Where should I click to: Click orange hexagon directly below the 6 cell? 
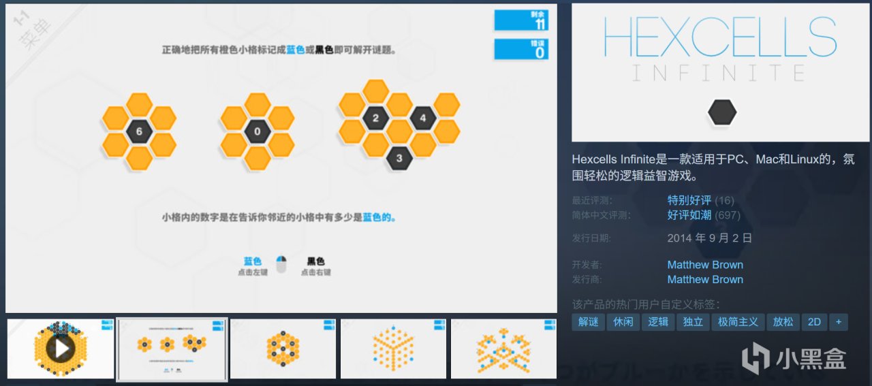click(x=139, y=159)
